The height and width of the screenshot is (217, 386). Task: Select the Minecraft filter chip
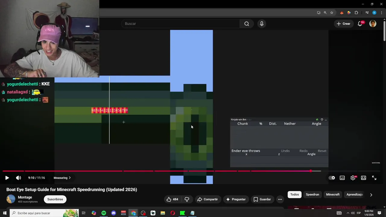[x=333, y=194]
